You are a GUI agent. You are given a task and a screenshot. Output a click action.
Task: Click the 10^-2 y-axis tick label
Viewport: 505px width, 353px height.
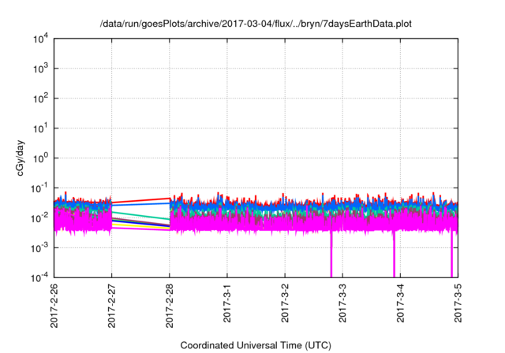(39, 218)
